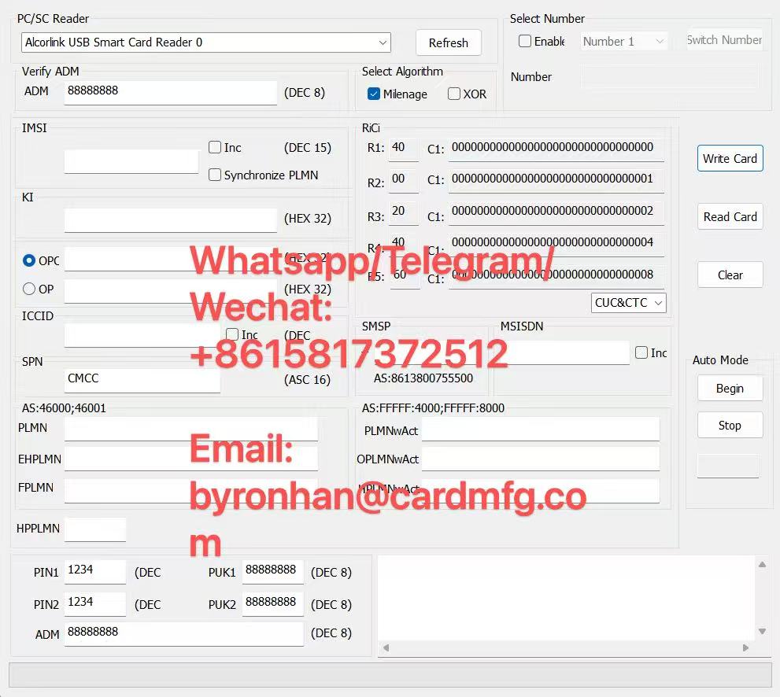Toggle the Milenage algorithm checkbox
The height and width of the screenshot is (697, 780).
pyautogui.click(x=374, y=94)
